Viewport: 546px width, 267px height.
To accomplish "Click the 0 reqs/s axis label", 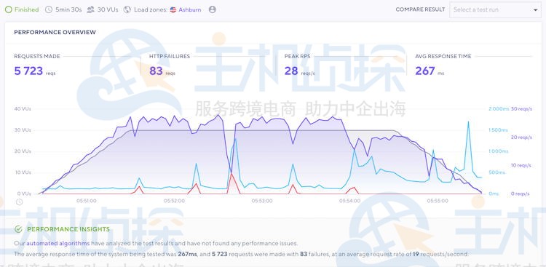I will pyautogui.click(x=521, y=194).
